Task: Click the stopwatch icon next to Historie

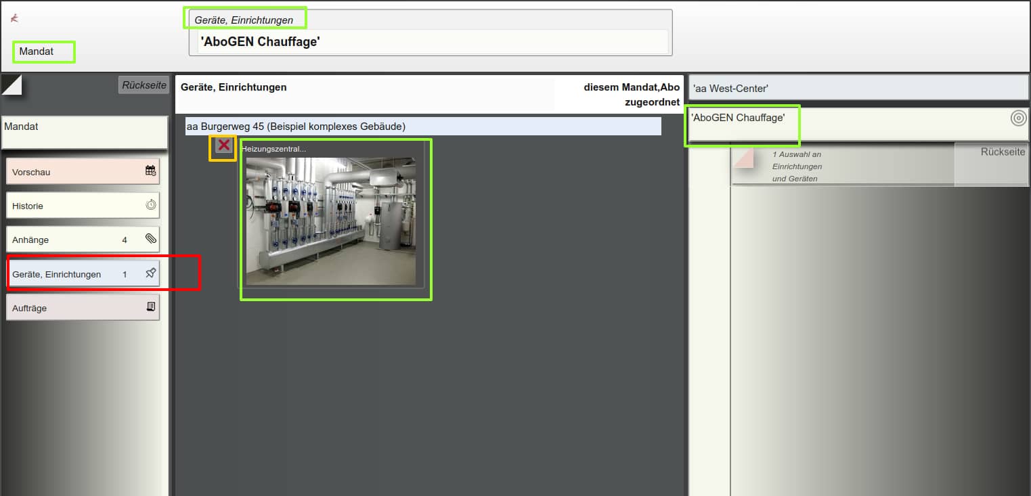Action: point(151,205)
